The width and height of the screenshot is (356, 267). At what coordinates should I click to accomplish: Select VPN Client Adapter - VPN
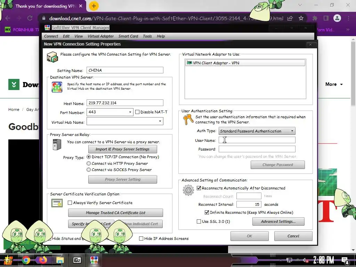[245, 63]
